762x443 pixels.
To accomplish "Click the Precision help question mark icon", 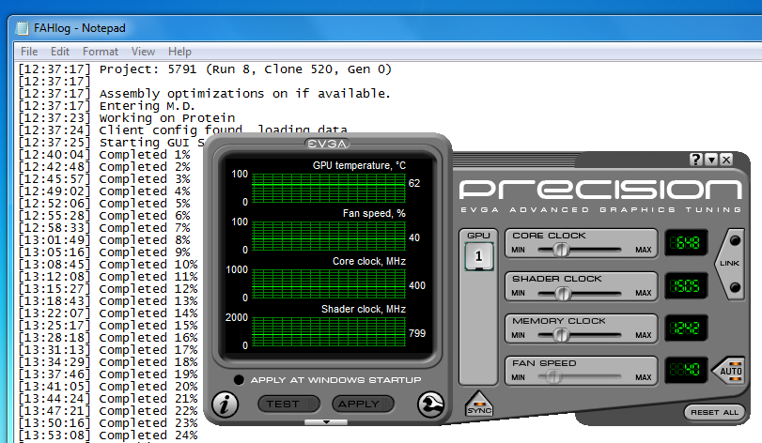I will 696,160.
